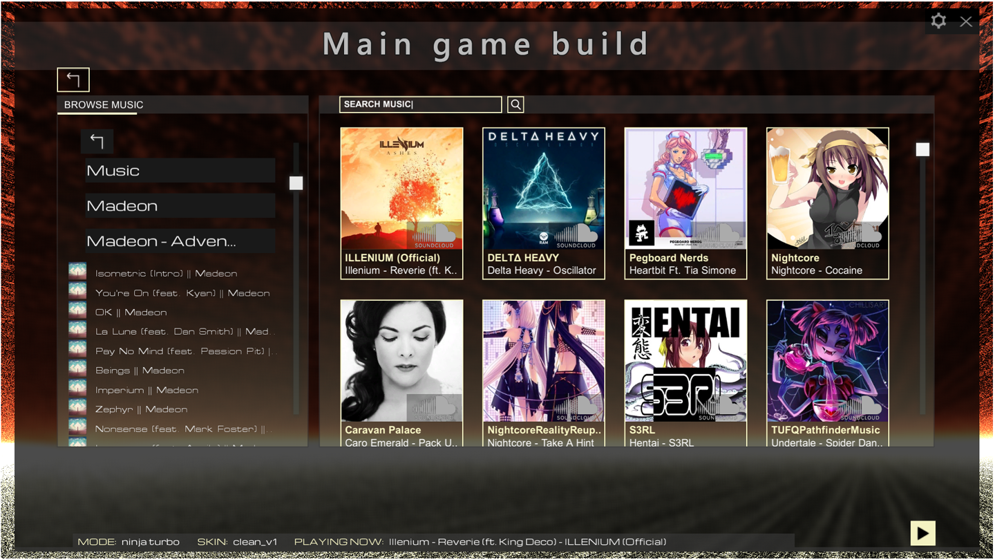995x560 pixels.
Task: Click album icon beside Pay No Mind
Action: click(77, 348)
